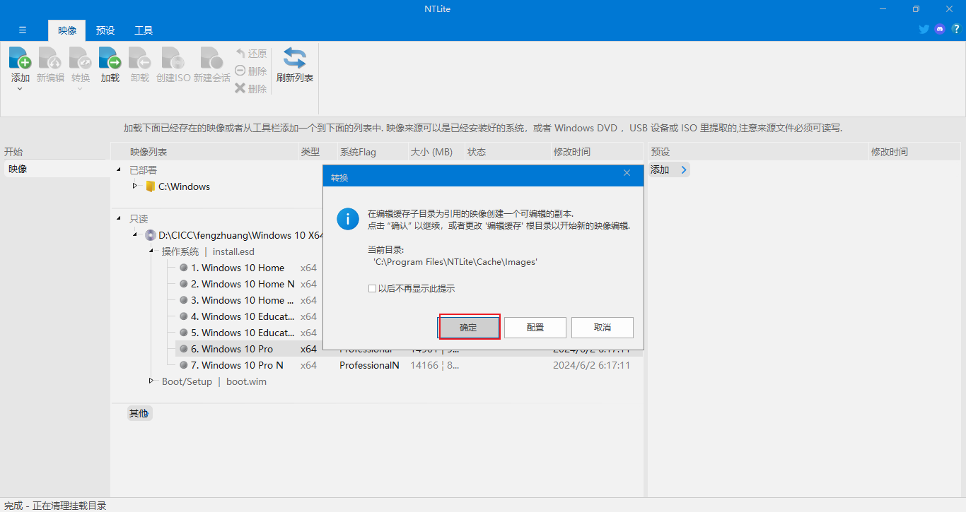The width and height of the screenshot is (966, 512).
Task: Click the 完成 - 正在清理挂载目录 status text
Action: click(55, 506)
